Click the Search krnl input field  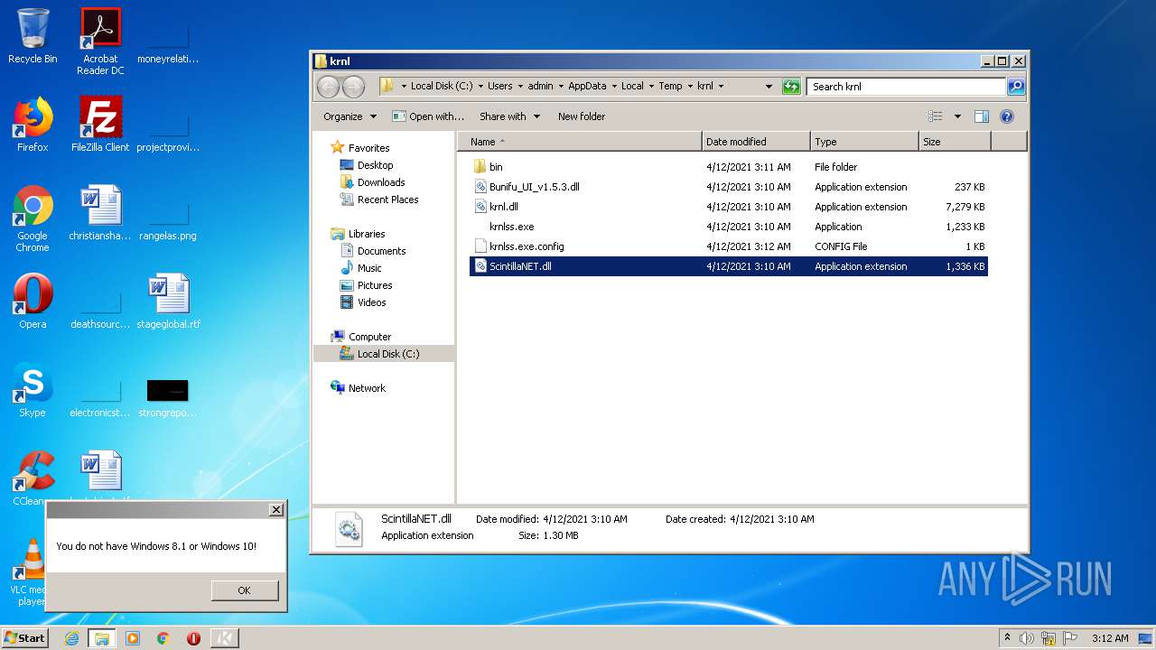[905, 87]
